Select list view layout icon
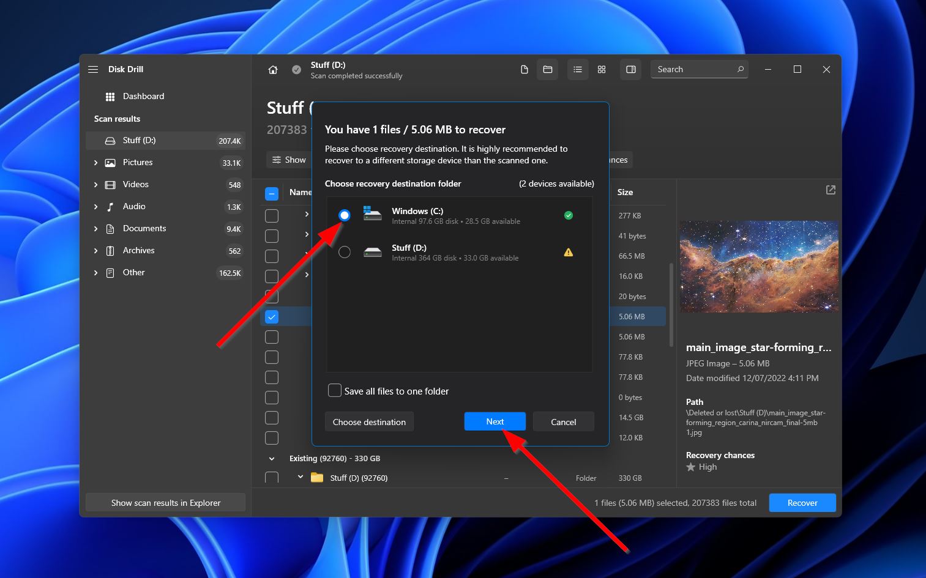The height and width of the screenshot is (578, 926). (x=578, y=70)
